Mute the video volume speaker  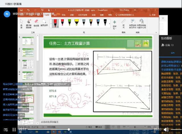click(166, 129)
